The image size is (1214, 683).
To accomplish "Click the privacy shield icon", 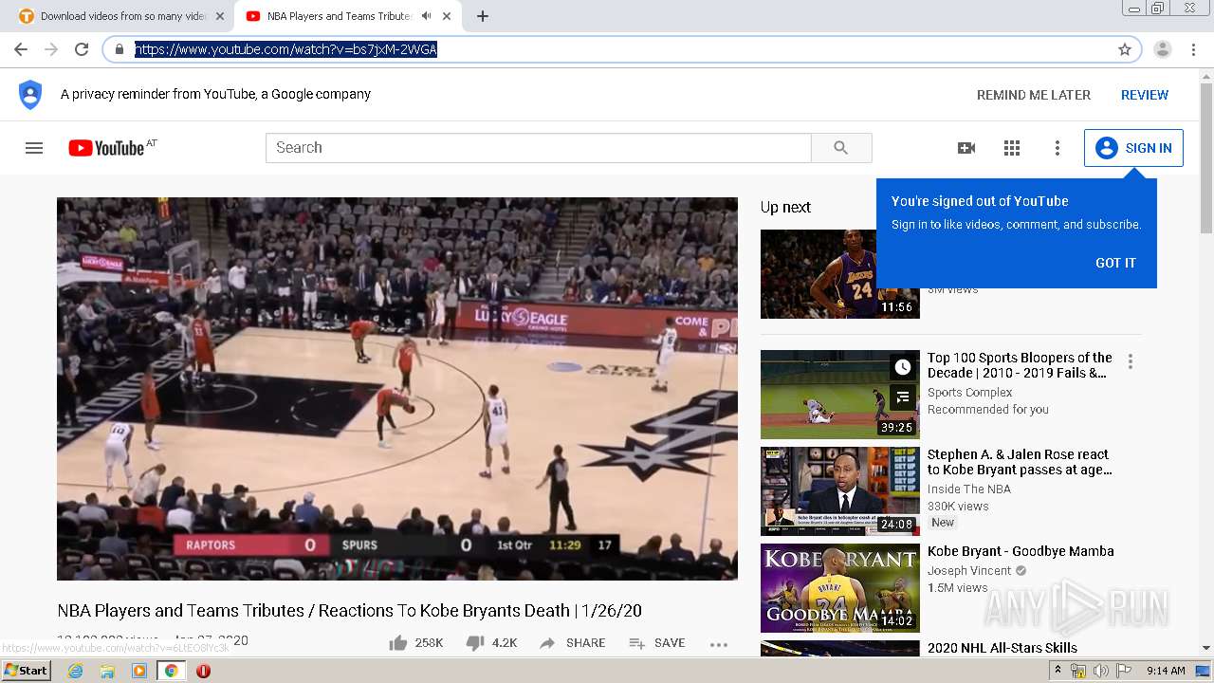I will [30, 95].
